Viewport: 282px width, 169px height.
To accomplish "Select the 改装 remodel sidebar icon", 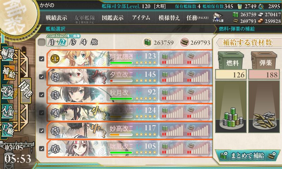I will 7,92.
